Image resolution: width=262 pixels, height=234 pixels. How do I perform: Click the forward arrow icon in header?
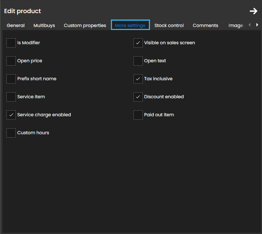pos(253,11)
